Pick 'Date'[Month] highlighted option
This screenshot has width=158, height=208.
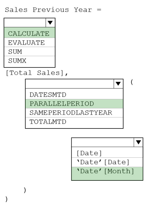click(x=107, y=174)
